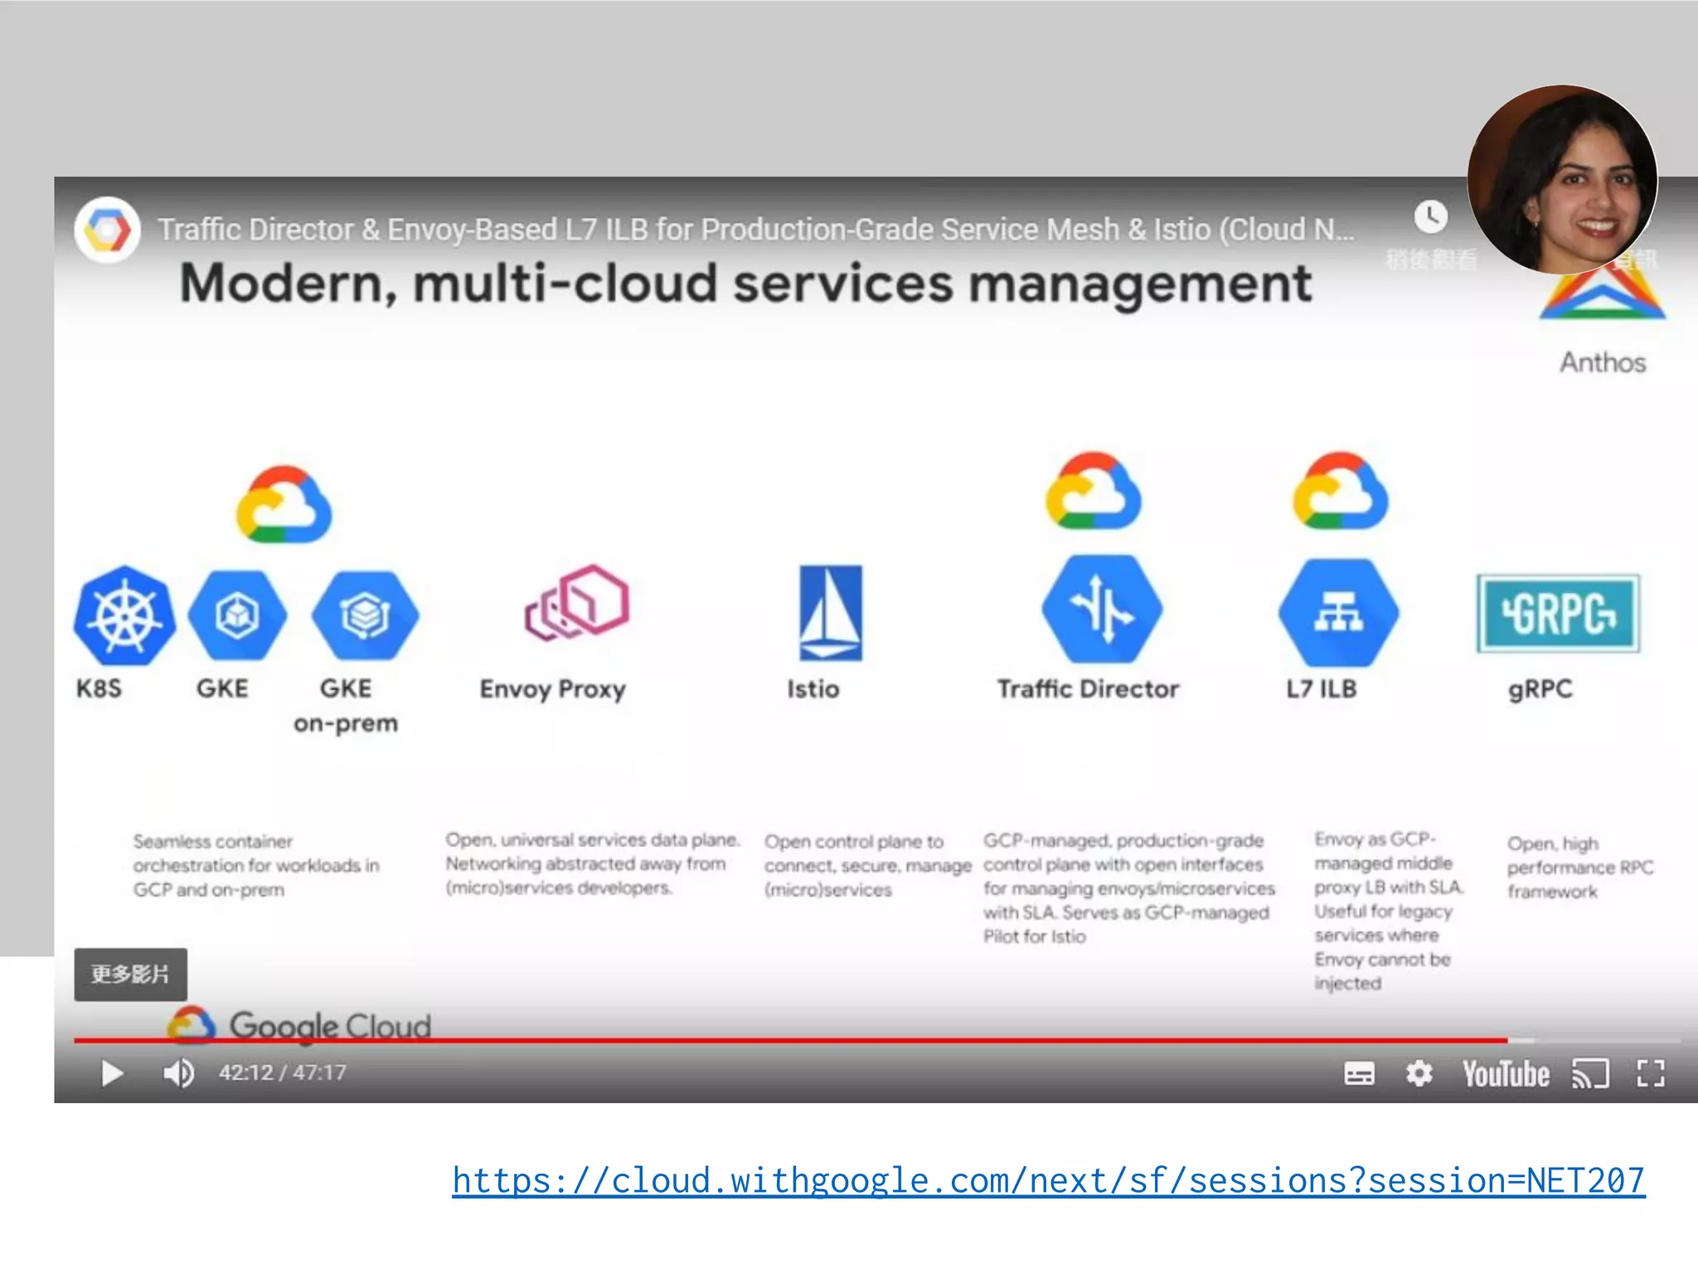Play the YouTube video
The height and width of the screenshot is (1274, 1698).
click(x=112, y=1073)
